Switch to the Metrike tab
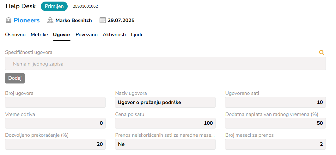The image size is (336, 155). pyautogui.click(x=39, y=35)
